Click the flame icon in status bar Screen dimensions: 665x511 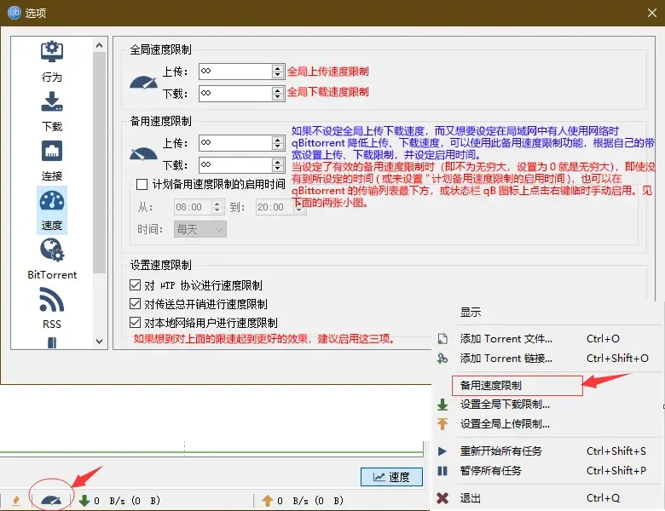pos(16,501)
